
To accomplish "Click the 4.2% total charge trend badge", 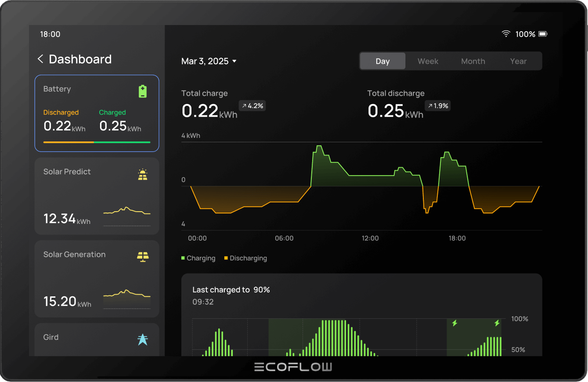I will pyautogui.click(x=252, y=106).
